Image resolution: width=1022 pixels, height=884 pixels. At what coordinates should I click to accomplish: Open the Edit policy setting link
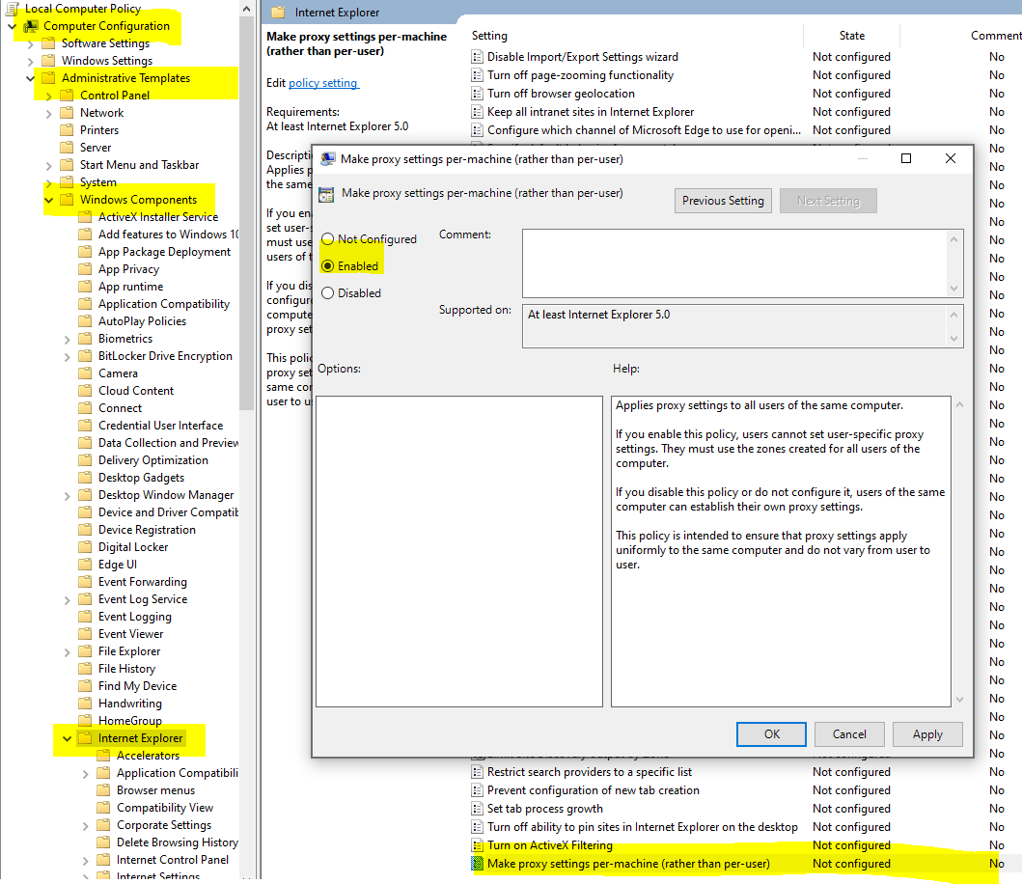point(323,83)
